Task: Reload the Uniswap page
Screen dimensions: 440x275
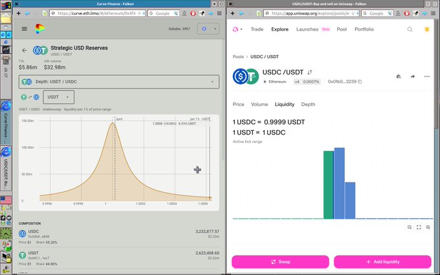Action: coord(259,13)
